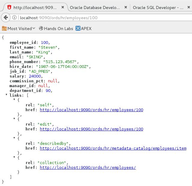Click the browser back arrow button

click(x=5, y=18)
